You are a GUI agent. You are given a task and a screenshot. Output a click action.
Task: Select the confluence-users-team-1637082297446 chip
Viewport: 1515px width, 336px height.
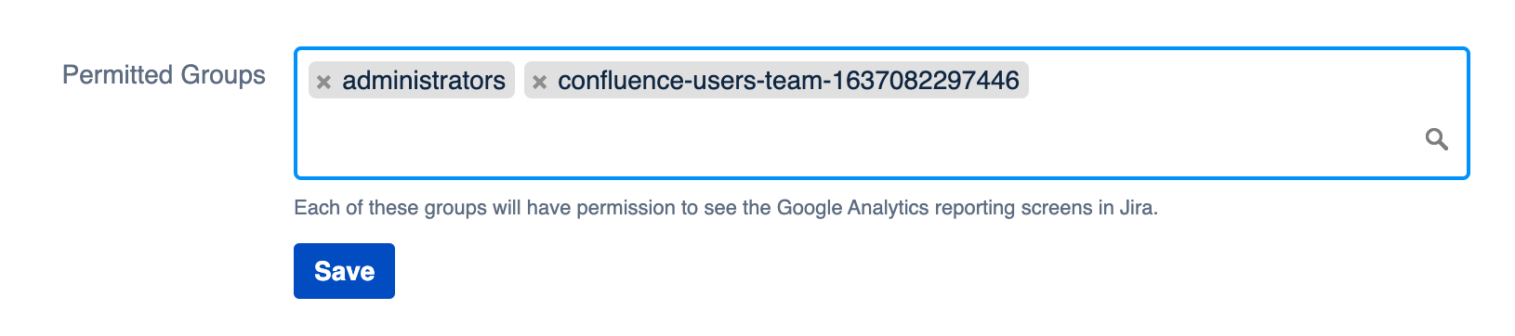coord(776,81)
